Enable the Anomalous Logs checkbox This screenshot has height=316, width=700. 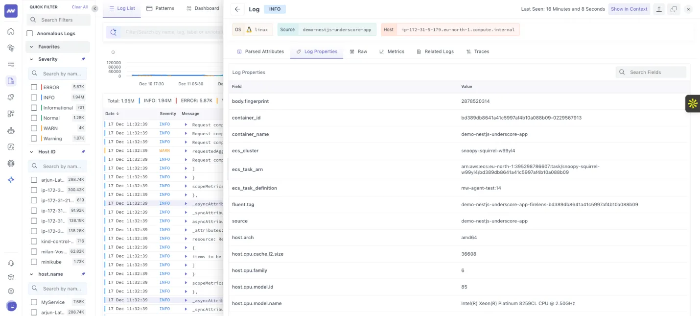pyautogui.click(x=30, y=33)
